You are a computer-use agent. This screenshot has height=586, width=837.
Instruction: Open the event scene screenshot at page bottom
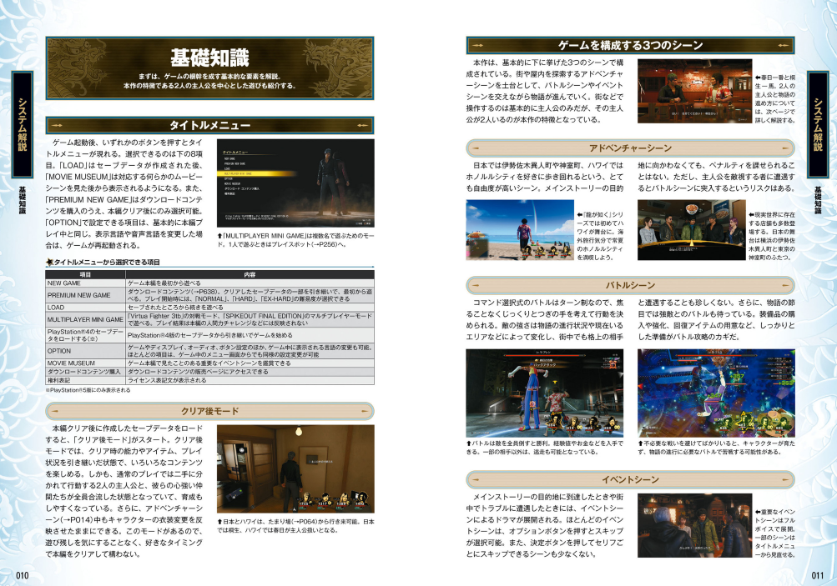click(694, 525)
